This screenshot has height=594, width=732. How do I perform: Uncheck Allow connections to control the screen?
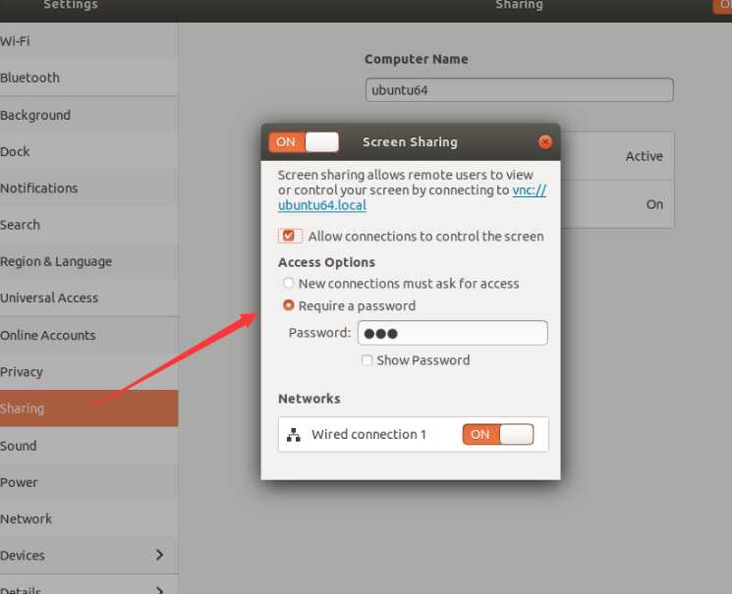(x=289, y=236)
